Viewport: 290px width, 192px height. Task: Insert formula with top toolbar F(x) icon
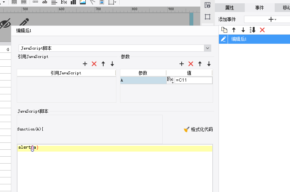[x=64, y=2]
